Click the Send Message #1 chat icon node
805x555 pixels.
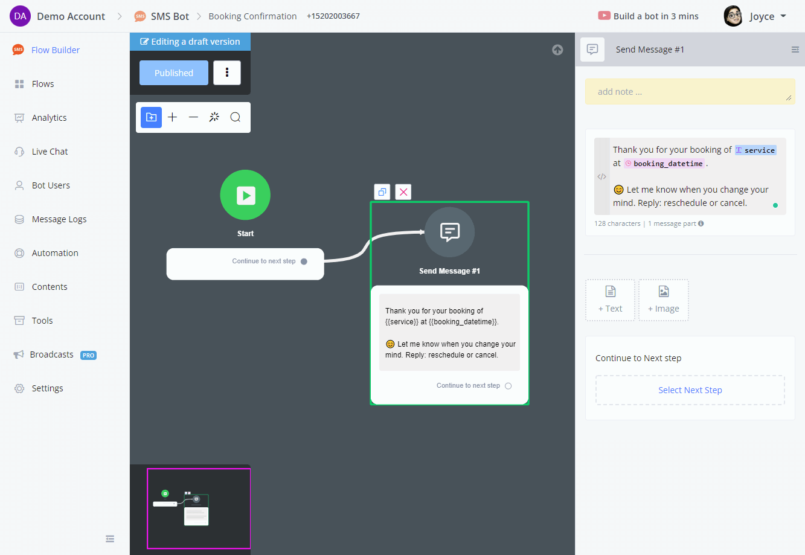click(x=450, y=232)
